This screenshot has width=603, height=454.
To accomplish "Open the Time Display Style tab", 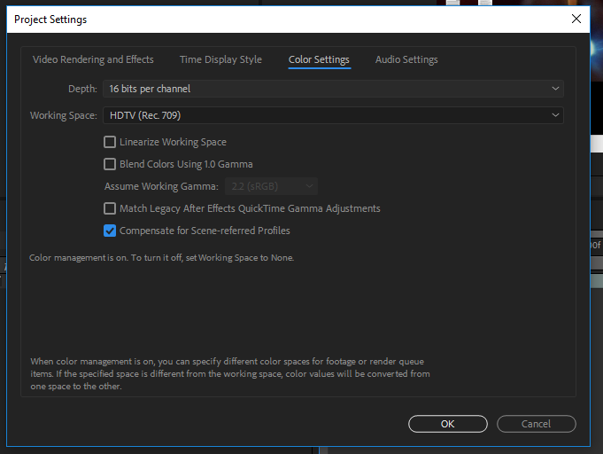I will pyautogui.click(x=220, y=59).
